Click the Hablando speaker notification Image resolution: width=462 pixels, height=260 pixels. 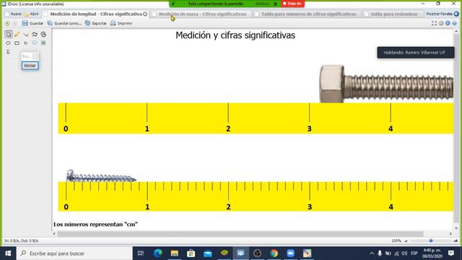point(416,53)
